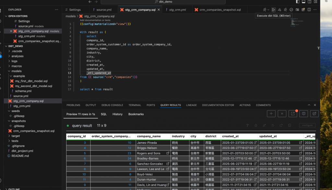
Task: Collapse the models folder in explorer
Action: coord(16,71)
